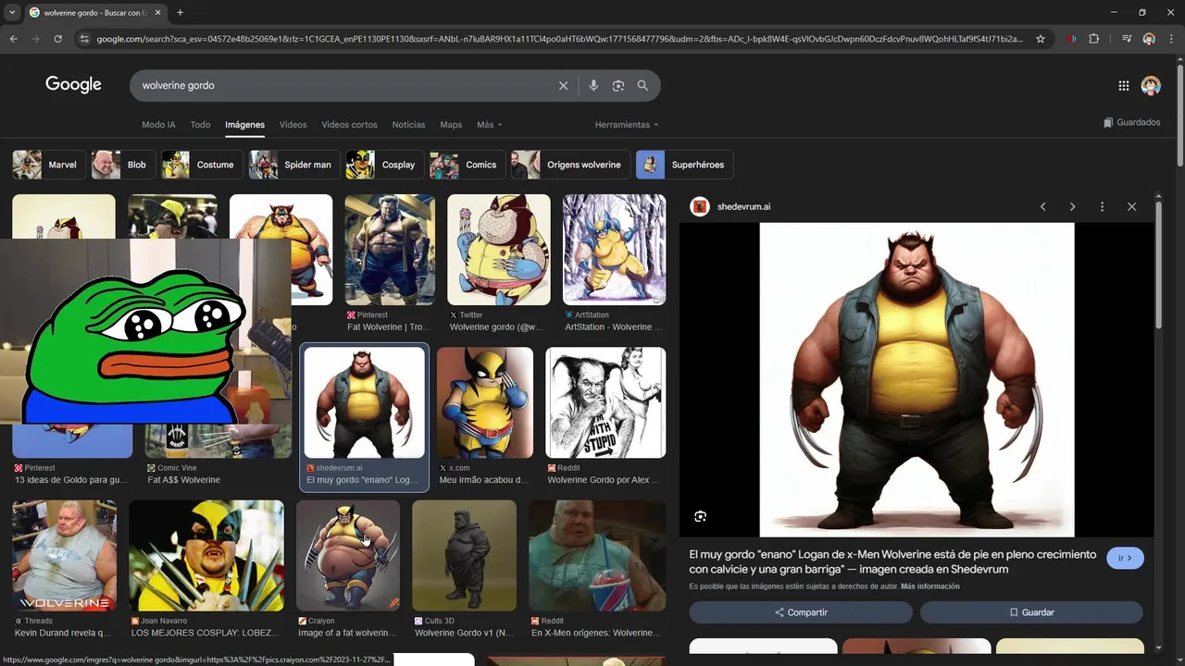Screen dimensions: 1185x666
Task: Open the Google account avatar
Action: pyautogui.click(x=1151, y=85)
